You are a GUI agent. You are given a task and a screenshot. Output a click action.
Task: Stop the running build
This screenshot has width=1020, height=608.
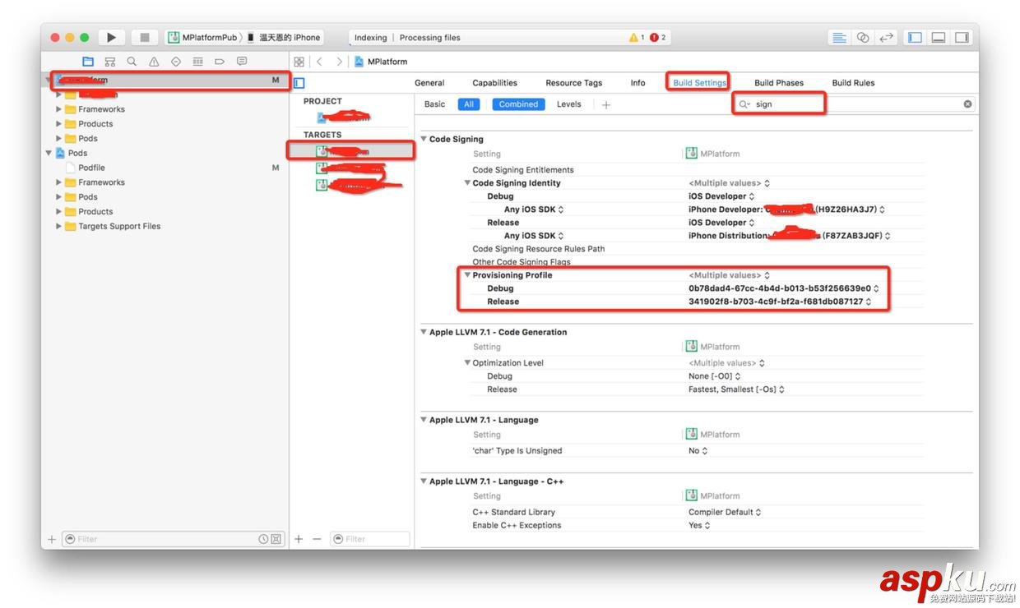pyautogui.click(x=145, y=37)
